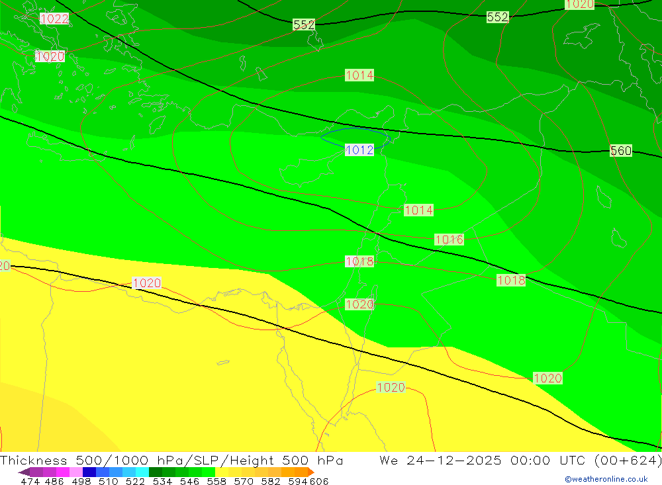
Task: Click the 1018 label directly below 1012
Action: click(x=359, y=262)
